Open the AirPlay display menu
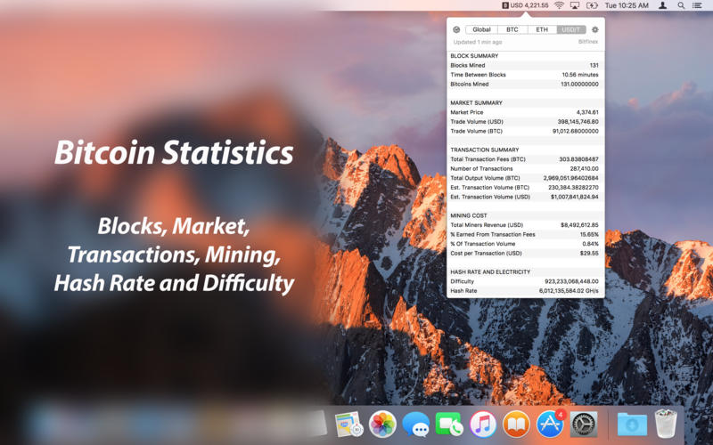The height and width of the screenshot is (445, 713). pyautogui.click(x=575, y=5)
